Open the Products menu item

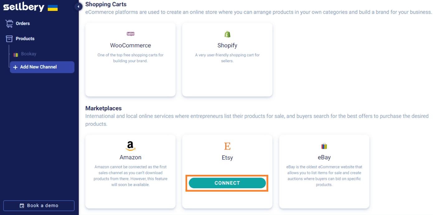[25, 39]
